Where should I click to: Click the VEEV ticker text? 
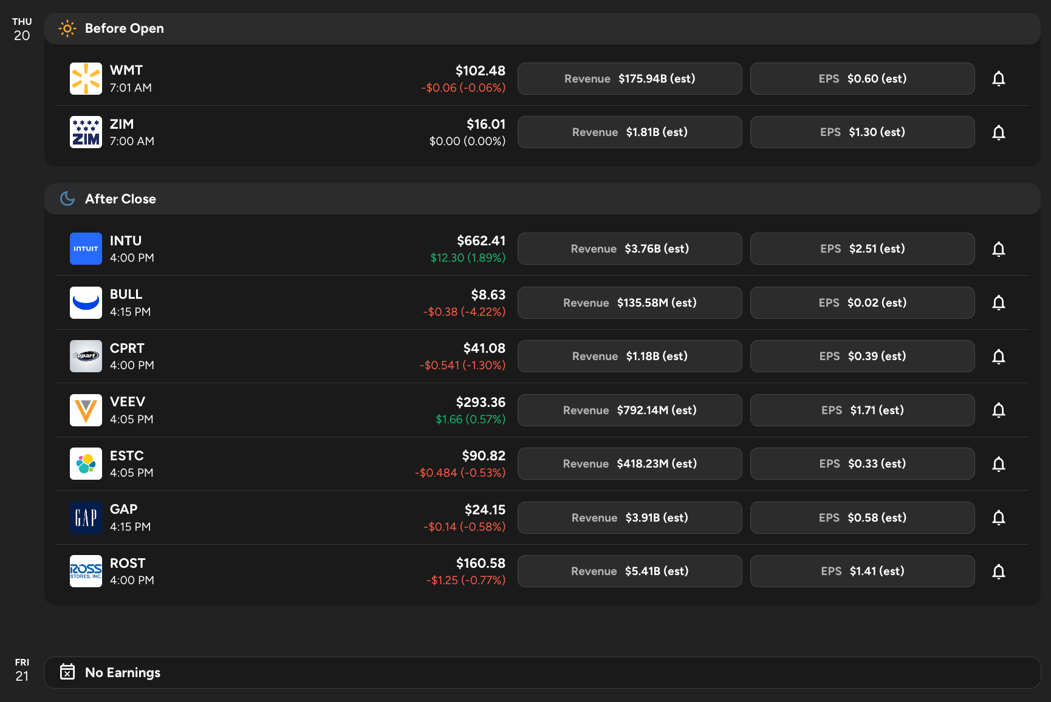128,402
